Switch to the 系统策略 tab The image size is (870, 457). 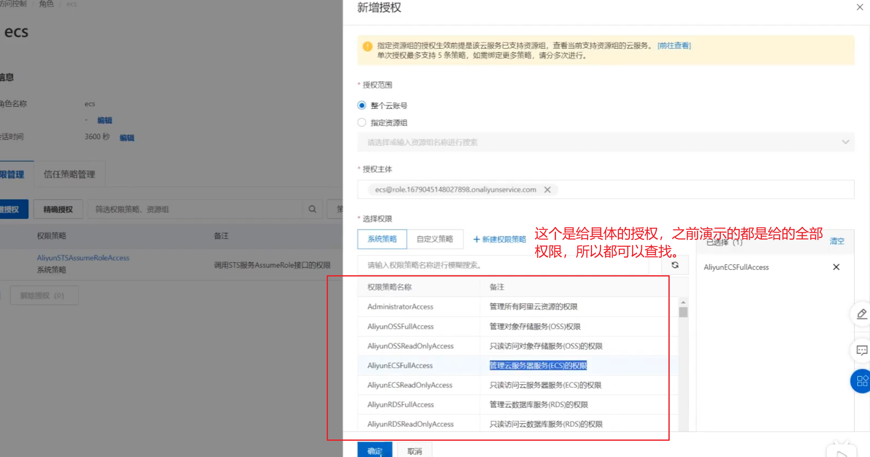(x=382, y=239)
